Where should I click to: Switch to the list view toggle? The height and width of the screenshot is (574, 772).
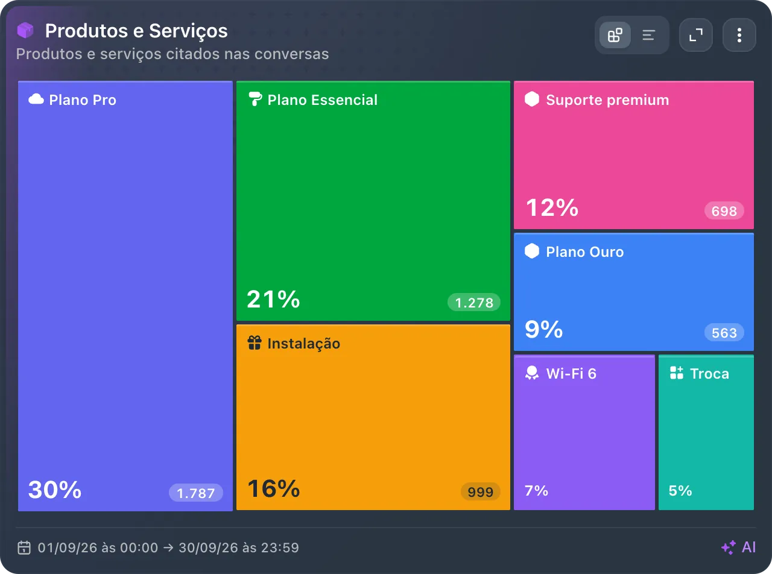click(649, 35)
